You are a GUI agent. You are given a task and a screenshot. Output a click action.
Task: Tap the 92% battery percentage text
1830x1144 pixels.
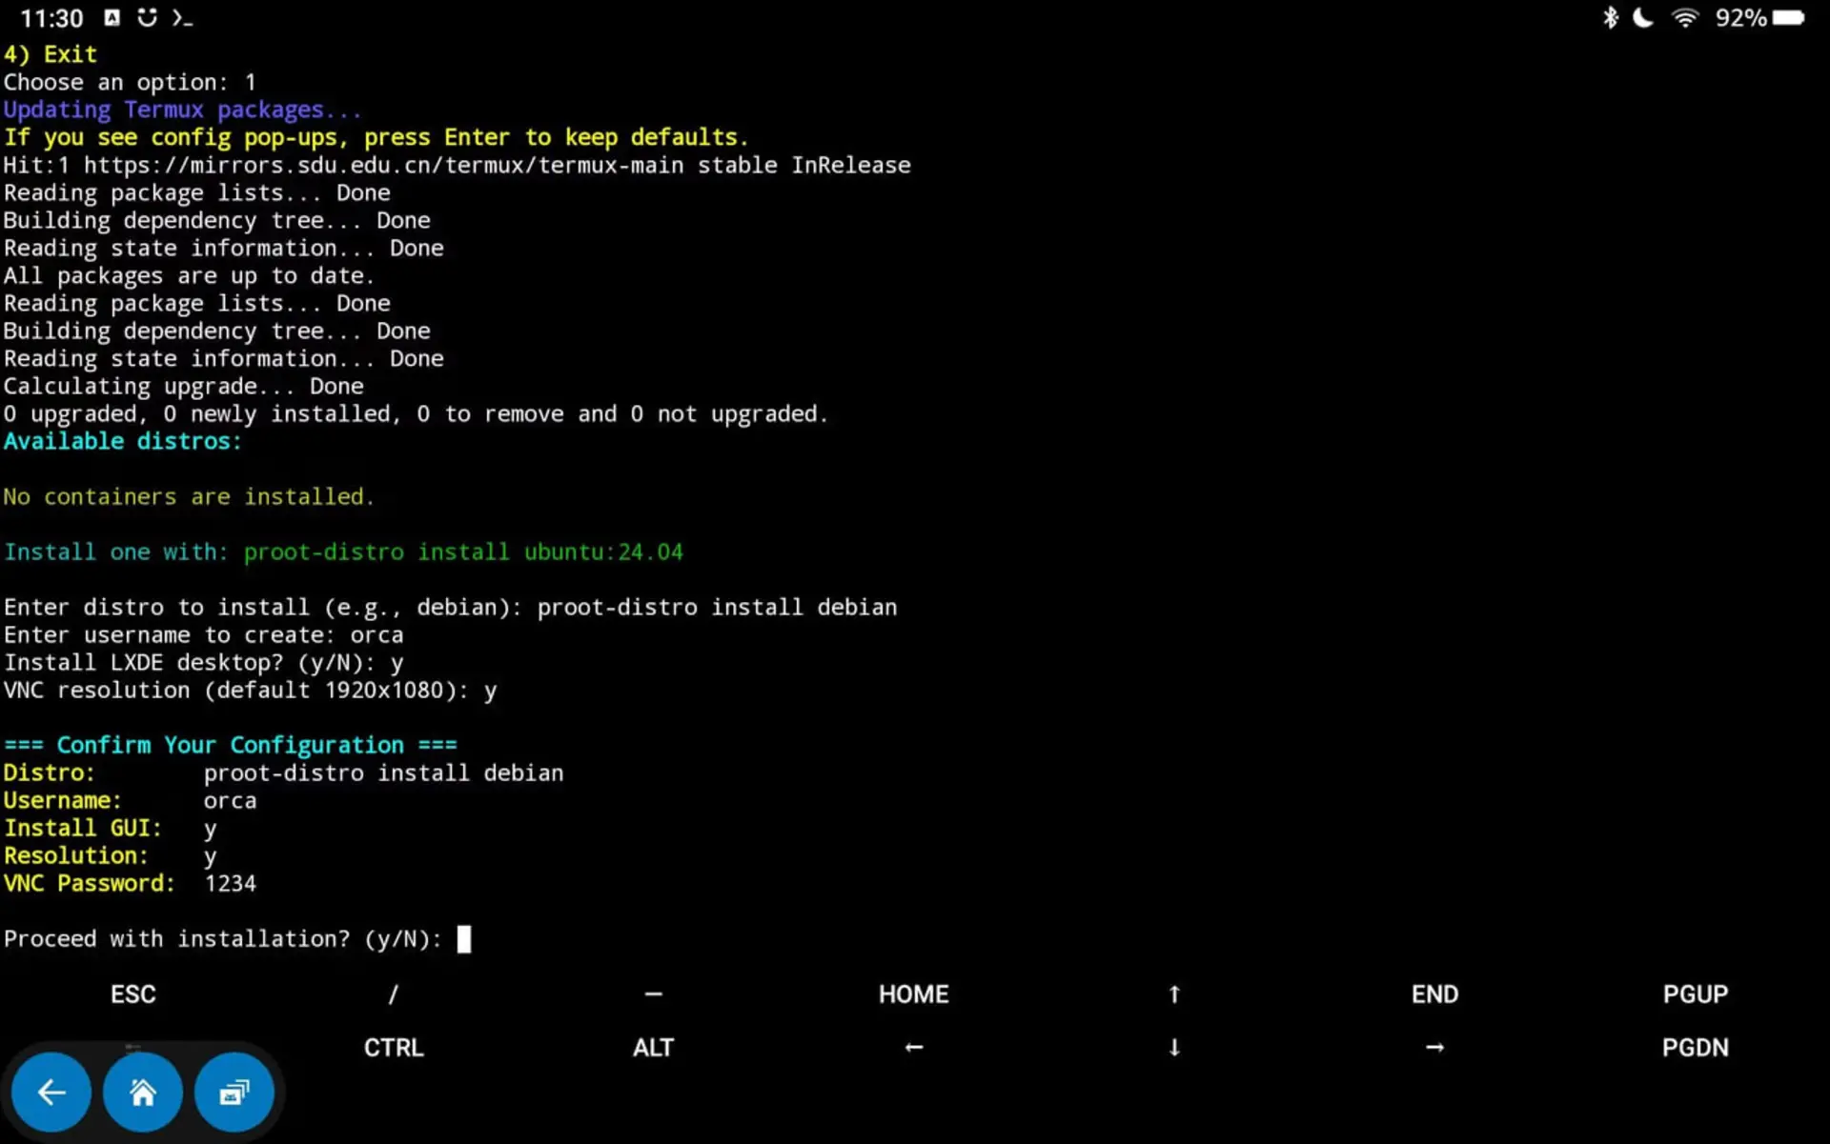tap(1740, 18)
